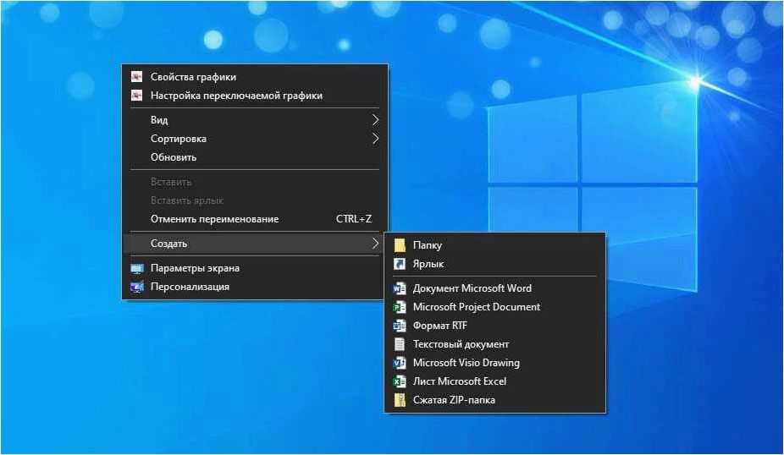The image size is (784, 455).
Task: Click the greyed-out Вставить ярлык entry
Action: point(255,200)
